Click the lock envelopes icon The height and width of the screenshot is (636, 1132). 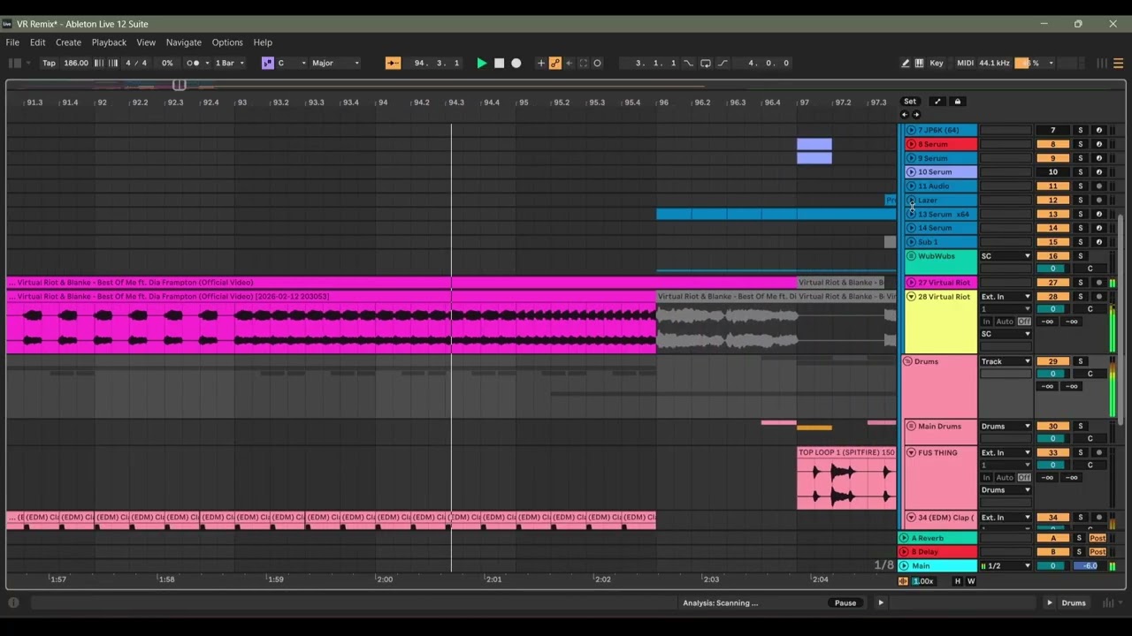pos(957,102)
